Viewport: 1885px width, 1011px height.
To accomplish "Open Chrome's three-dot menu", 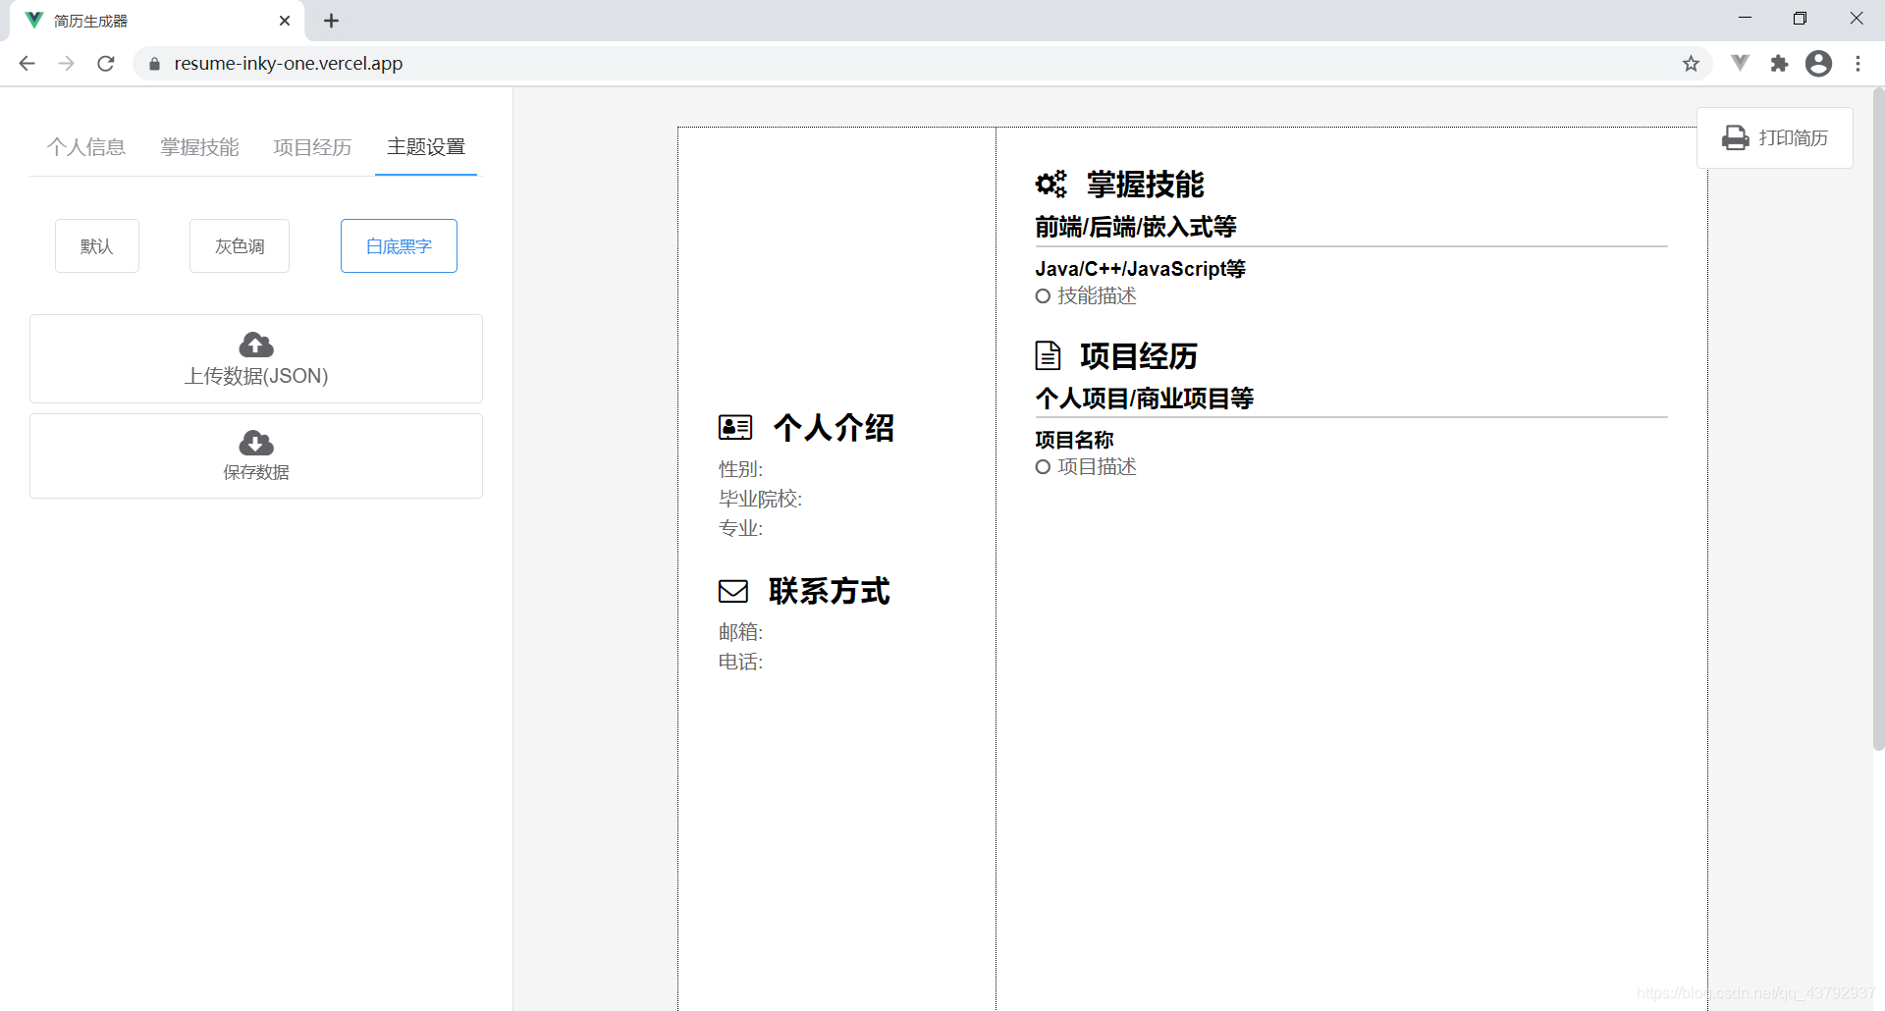I will pos(1858,64).
